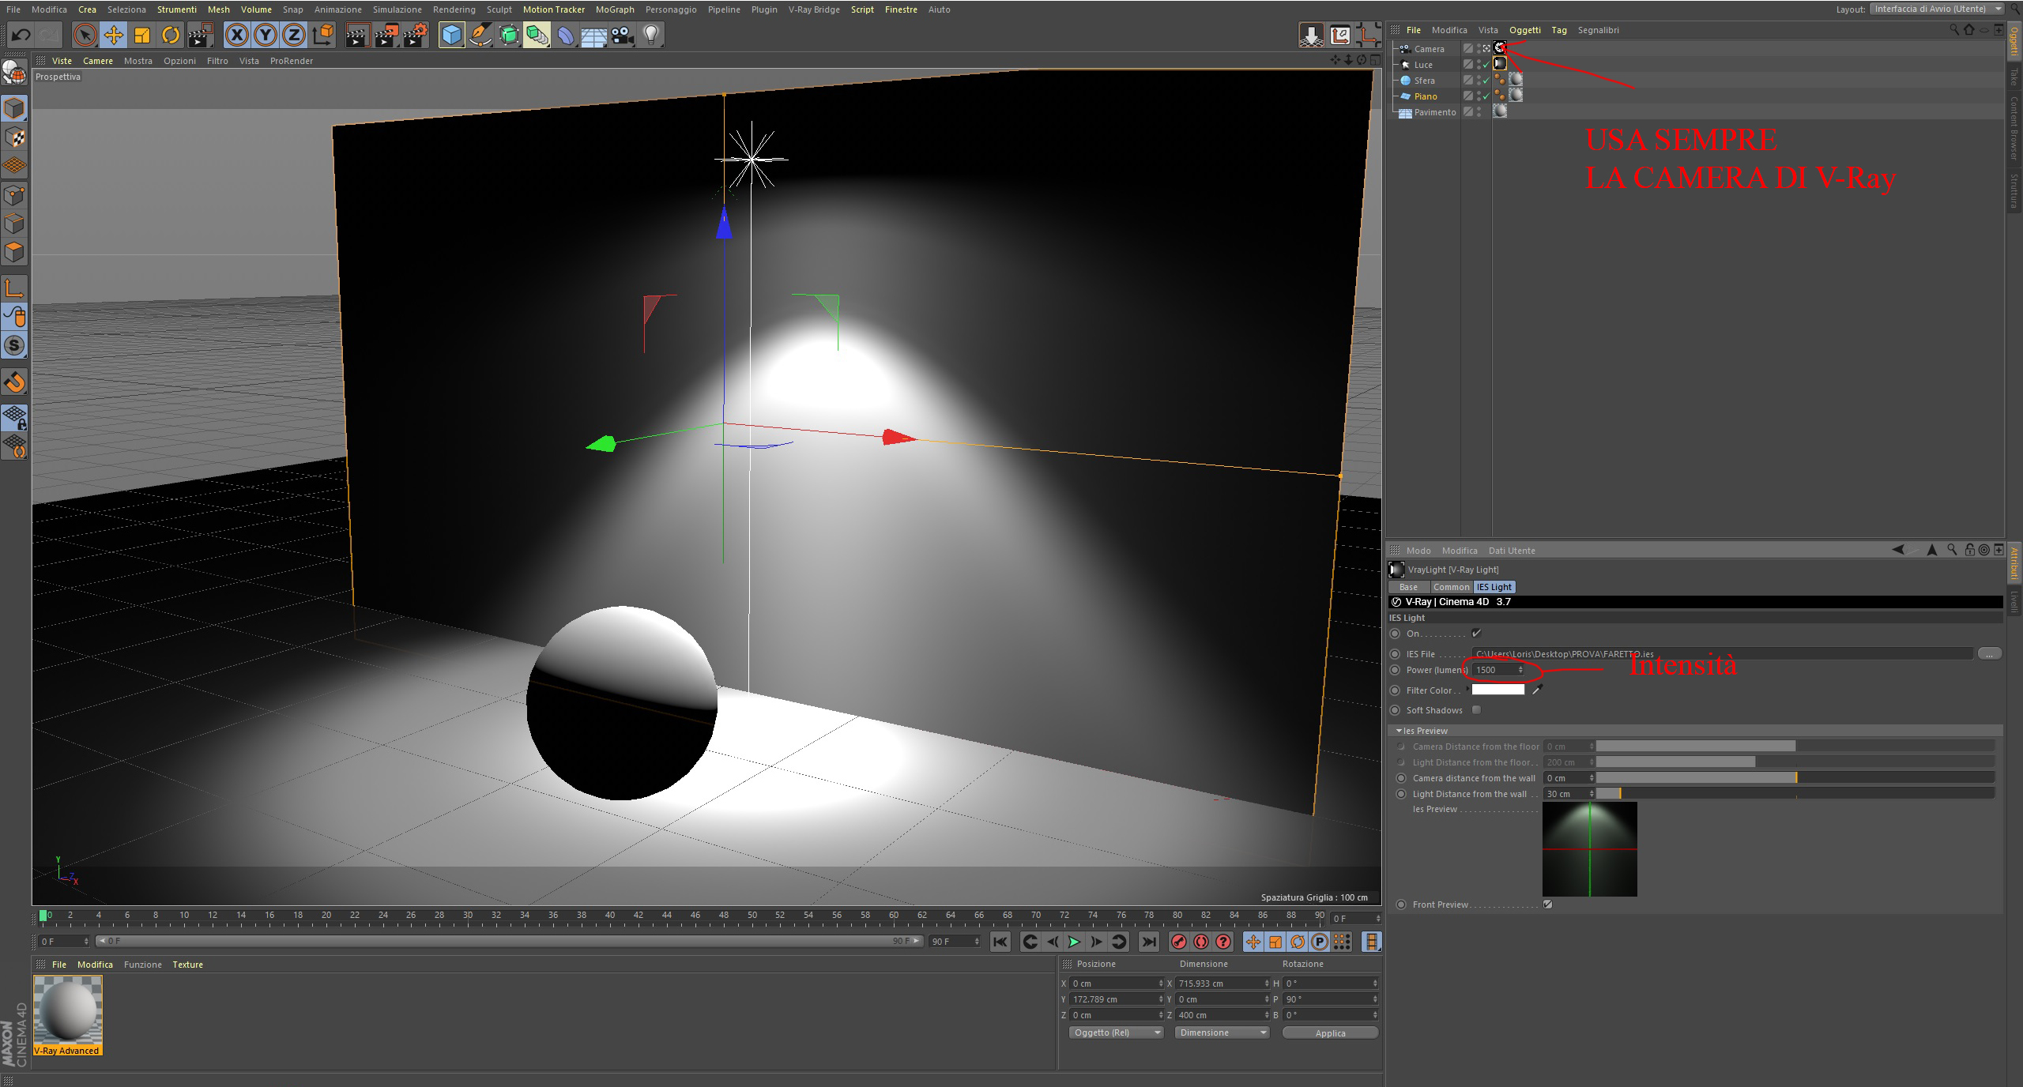
Task: Open the Filter Color swatch
Action: 1497,690
